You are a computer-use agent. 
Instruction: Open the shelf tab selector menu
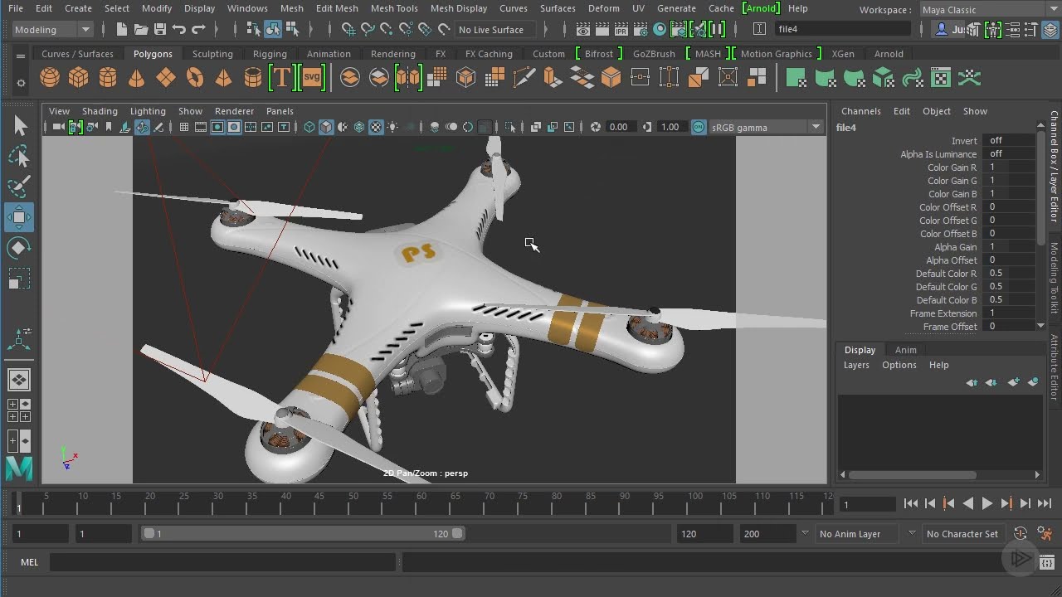[21, 55]
